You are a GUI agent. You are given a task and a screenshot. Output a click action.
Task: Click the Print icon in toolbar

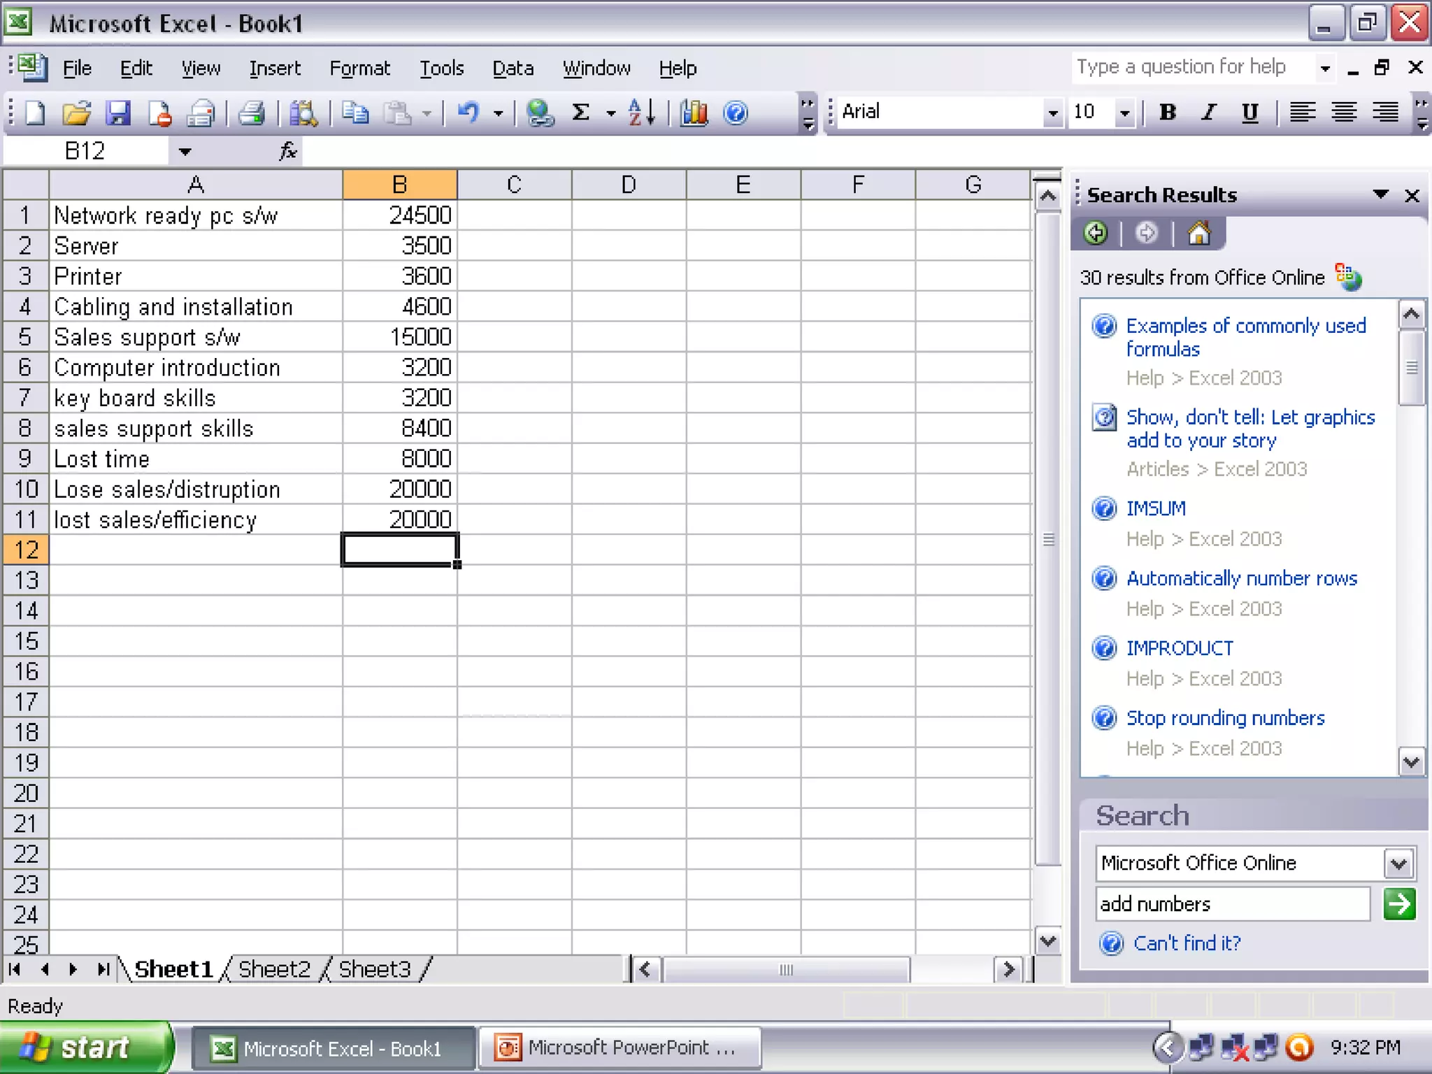click(x=251, y=113)
